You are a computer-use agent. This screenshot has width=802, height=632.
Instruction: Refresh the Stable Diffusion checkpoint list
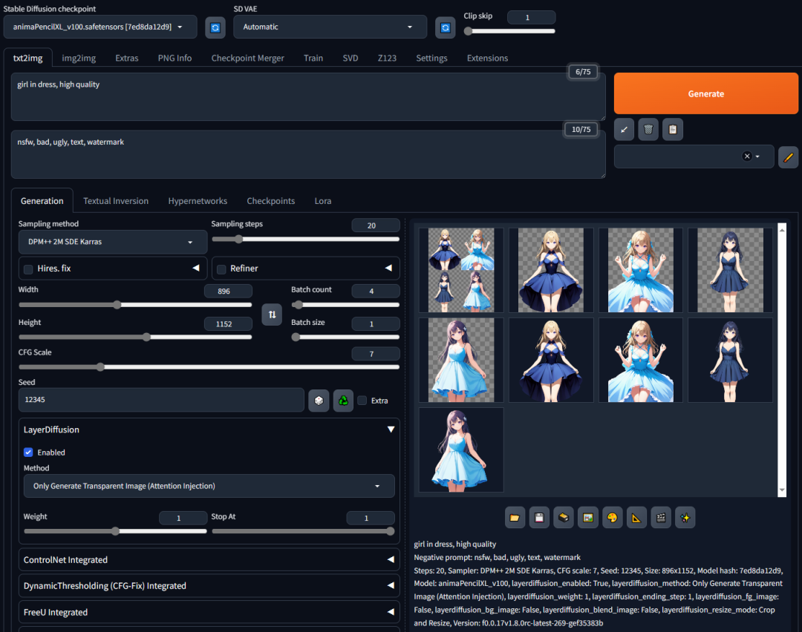click(x=215, y=27)
